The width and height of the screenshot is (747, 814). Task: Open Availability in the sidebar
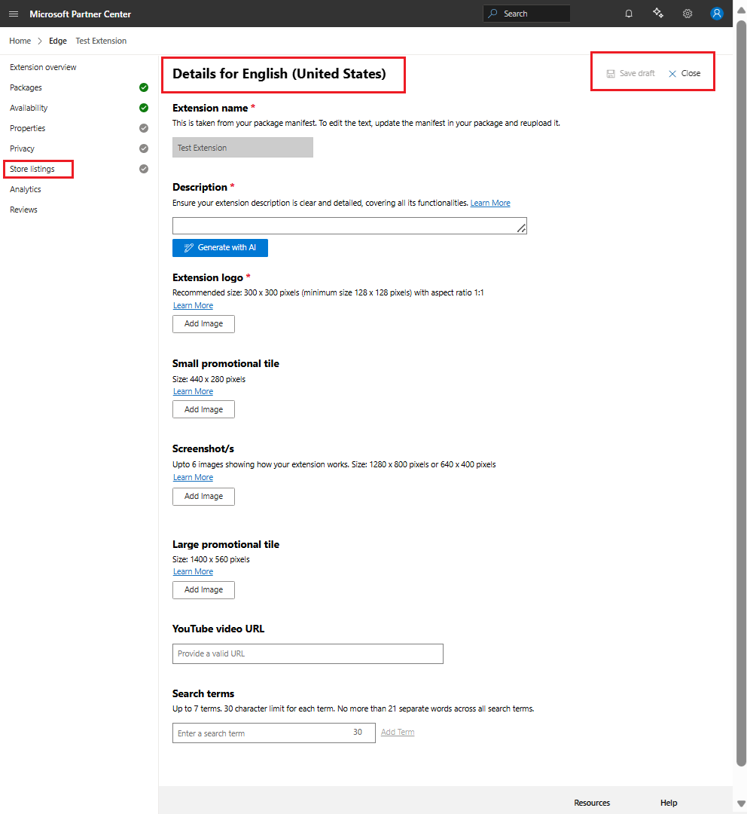29,108
